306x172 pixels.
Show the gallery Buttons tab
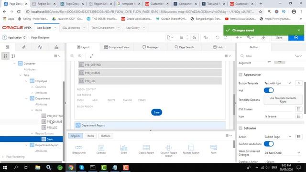point(106,136)
